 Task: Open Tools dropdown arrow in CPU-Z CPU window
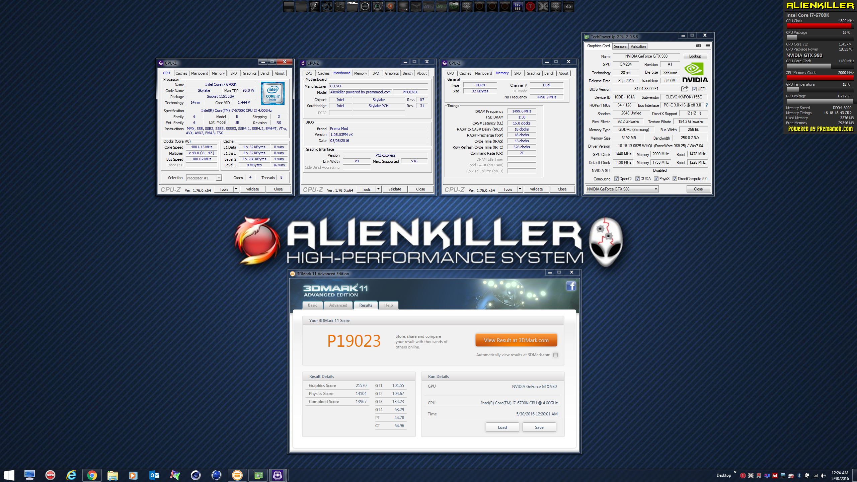coord(236,189)
